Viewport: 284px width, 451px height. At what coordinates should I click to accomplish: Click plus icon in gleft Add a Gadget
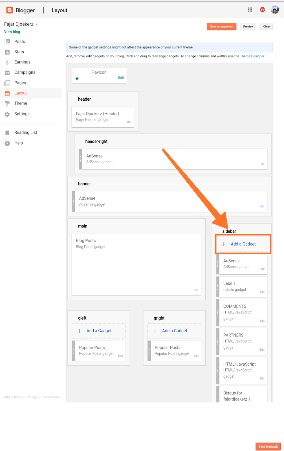[79, 331]
